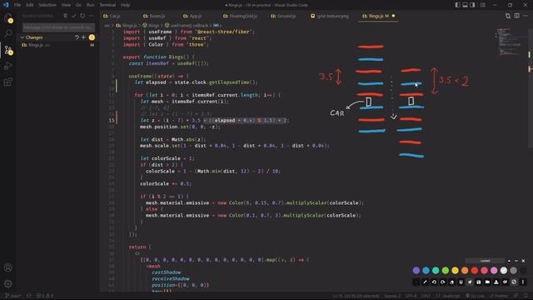Screen dimensions: 533x300
Task: Open the Extensions view
Action: point(8,82)
